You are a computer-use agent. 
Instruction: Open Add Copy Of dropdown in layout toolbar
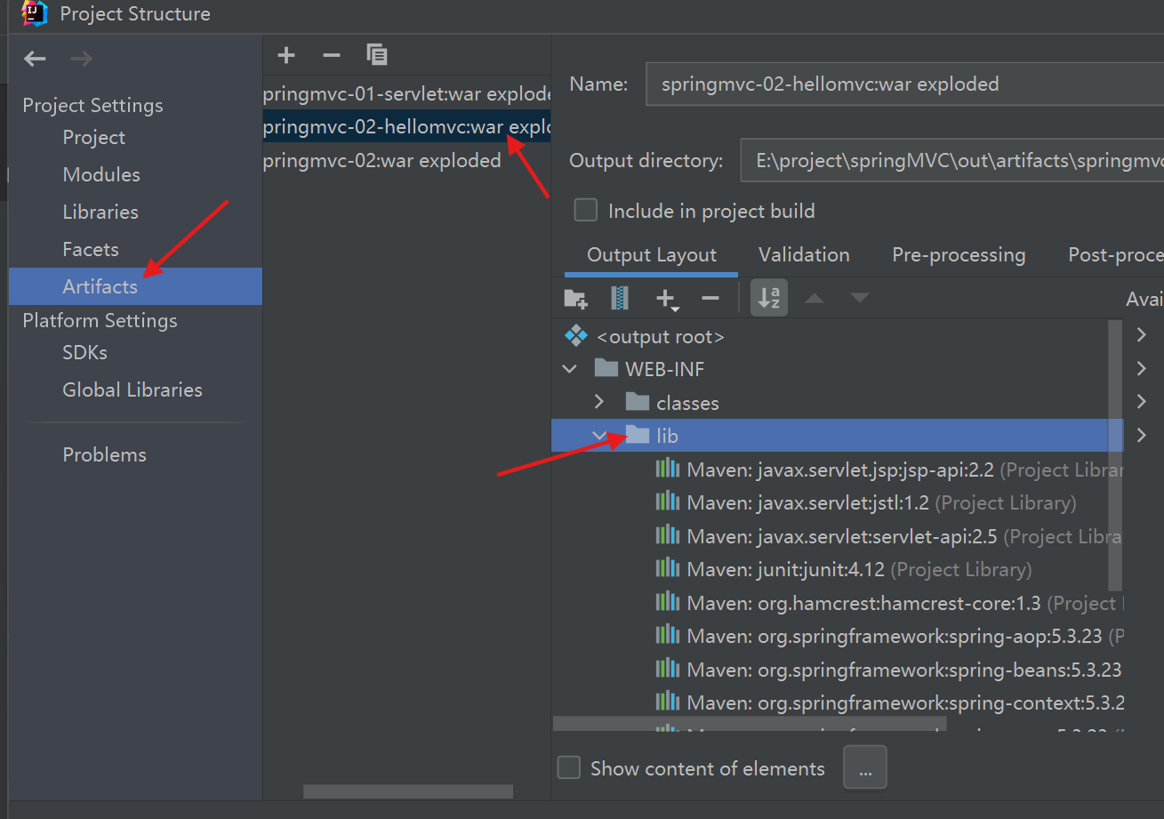[666, 300]
